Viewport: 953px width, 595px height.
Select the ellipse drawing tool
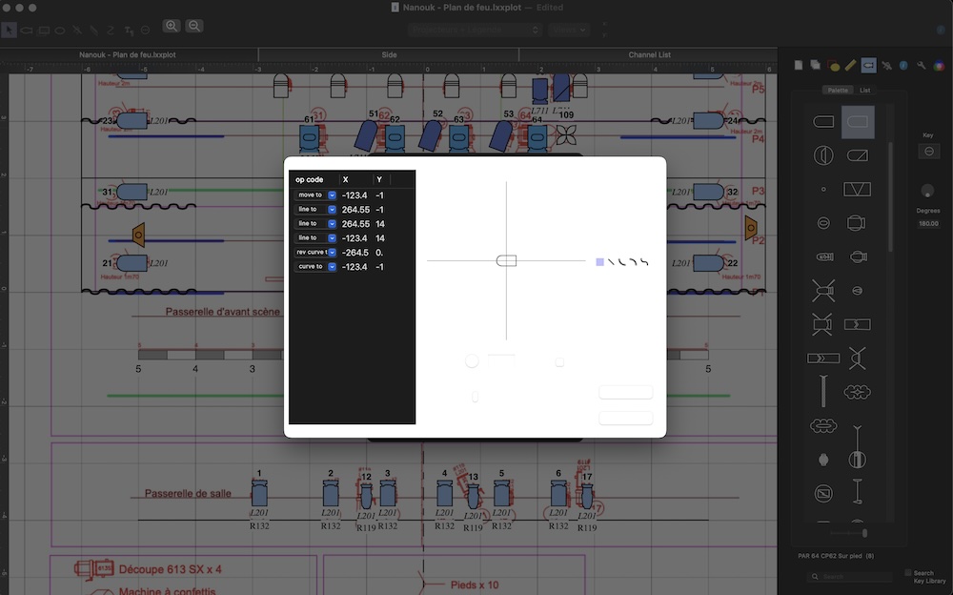[x=60, y=31]
